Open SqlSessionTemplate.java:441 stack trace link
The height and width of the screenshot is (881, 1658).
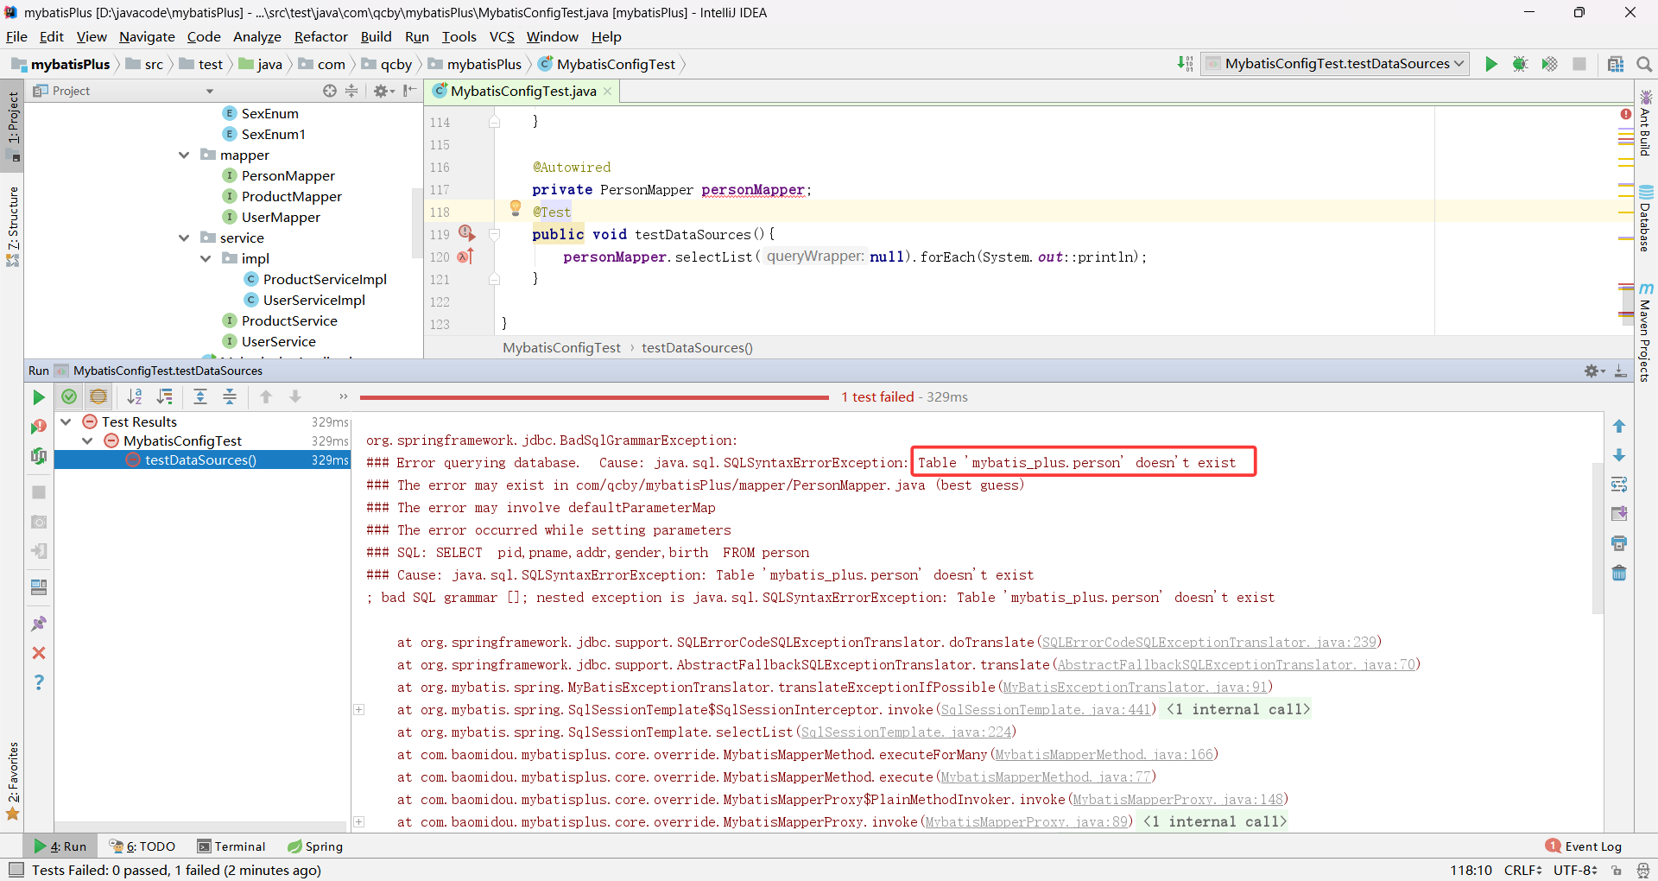click(1046, 709)
